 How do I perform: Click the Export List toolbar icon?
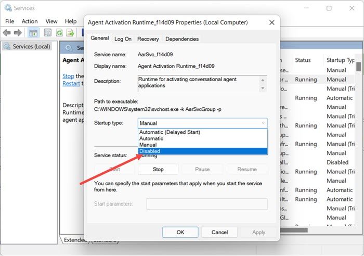click(x=70, y=33)
